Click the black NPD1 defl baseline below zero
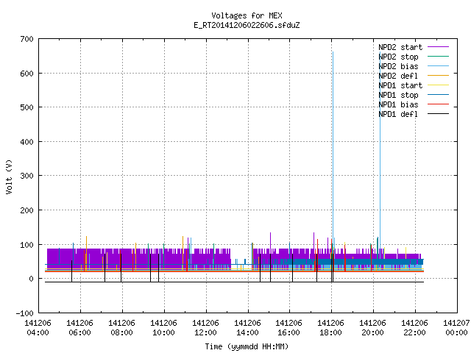Viewport: 471px width, 353px height. [234, 282]
